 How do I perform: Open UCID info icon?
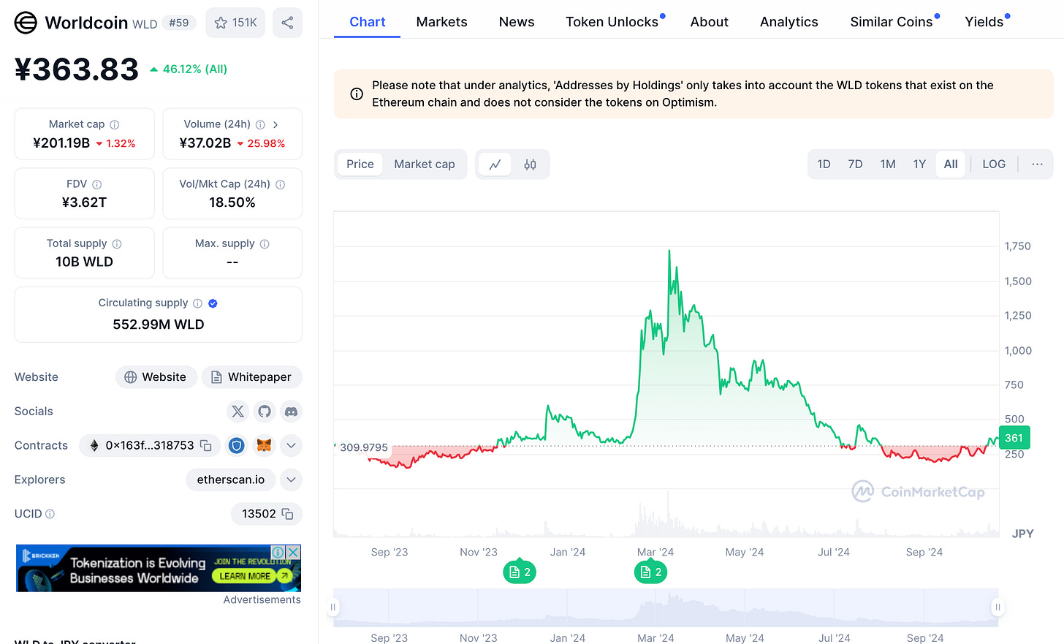pos(50,514)
